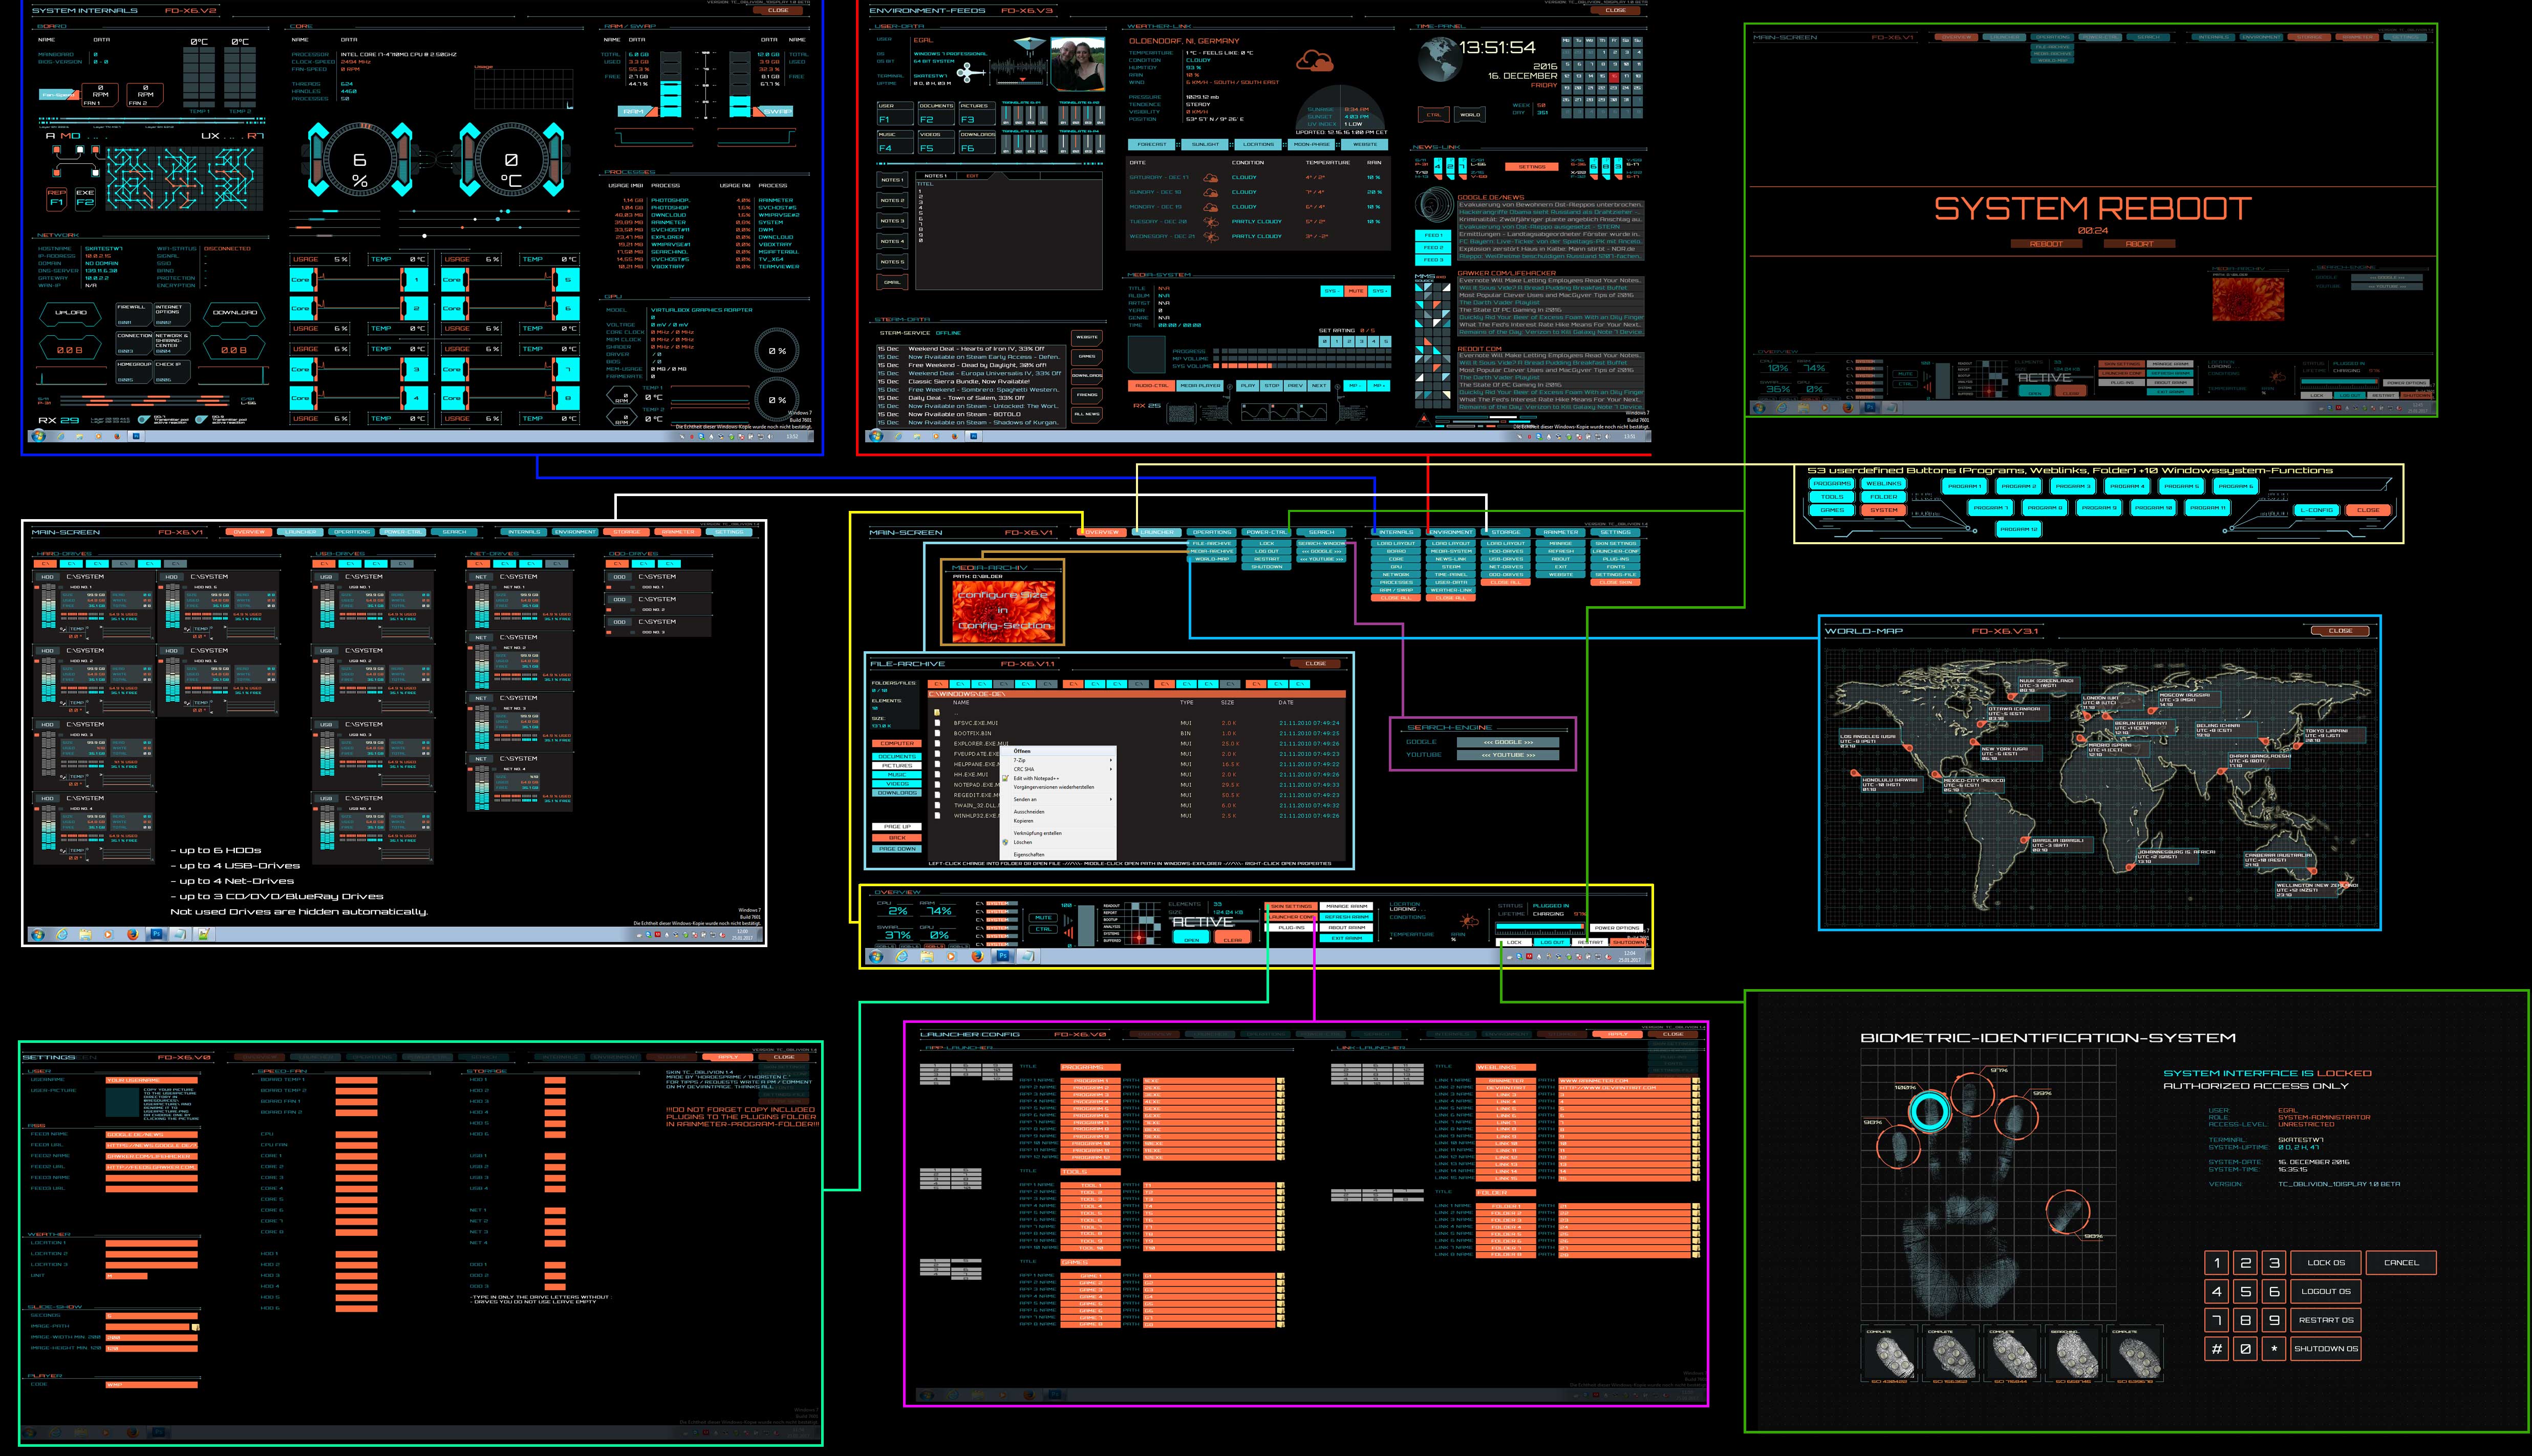Image resolution: width=2532 pixels, height=1456 pixels.
Task: Expand ENVIRONMENT menu in central Main-Screen
Action: pyautogui.click(x=1451, y=532)
